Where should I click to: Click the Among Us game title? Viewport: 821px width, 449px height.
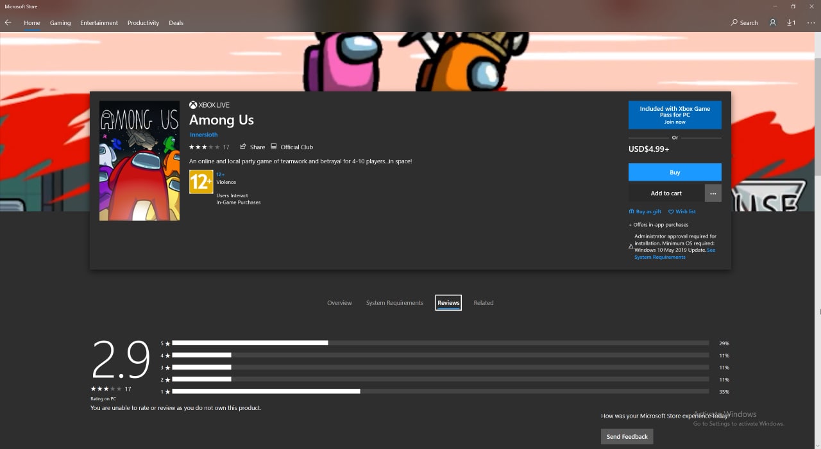[221, 120]
